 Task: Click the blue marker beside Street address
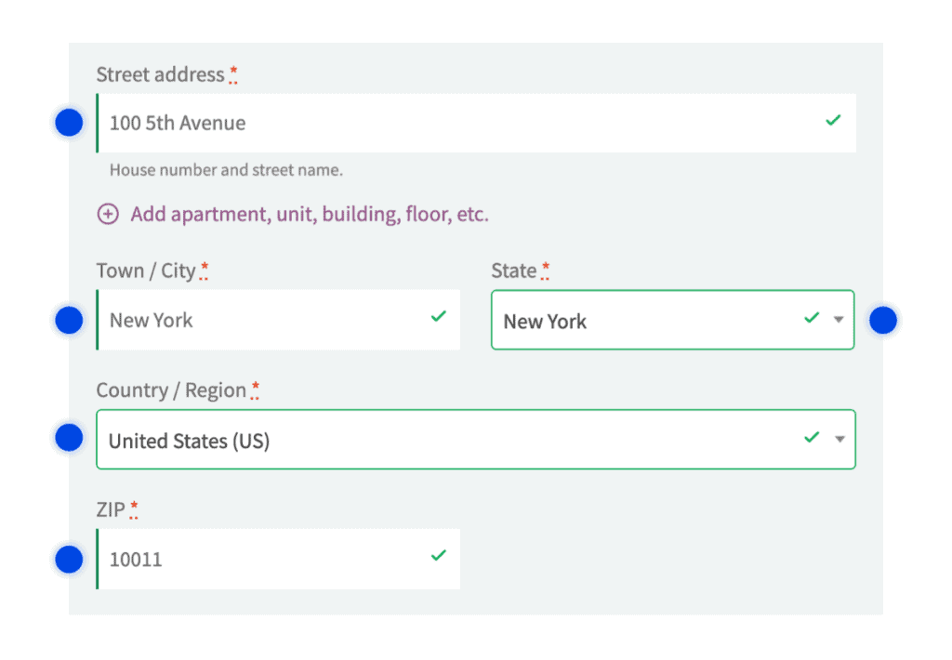(x=69, y=122)
